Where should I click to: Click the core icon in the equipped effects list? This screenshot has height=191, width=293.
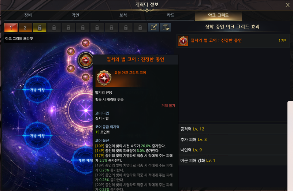click(x=183, y=41)
